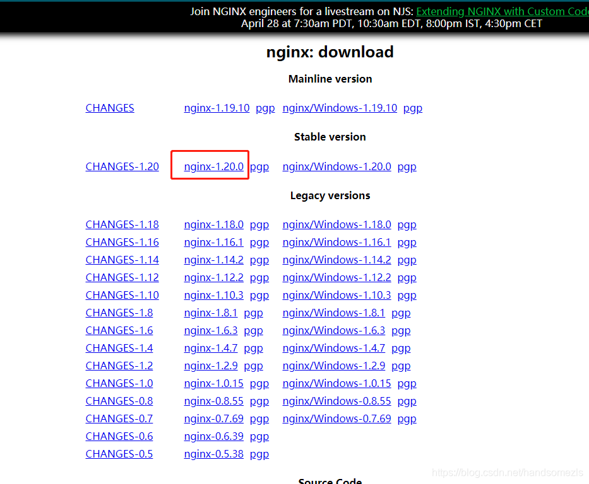Download nginx-1.12.2 source
This screenshot has width=589, height=484.
click(214, 277)
